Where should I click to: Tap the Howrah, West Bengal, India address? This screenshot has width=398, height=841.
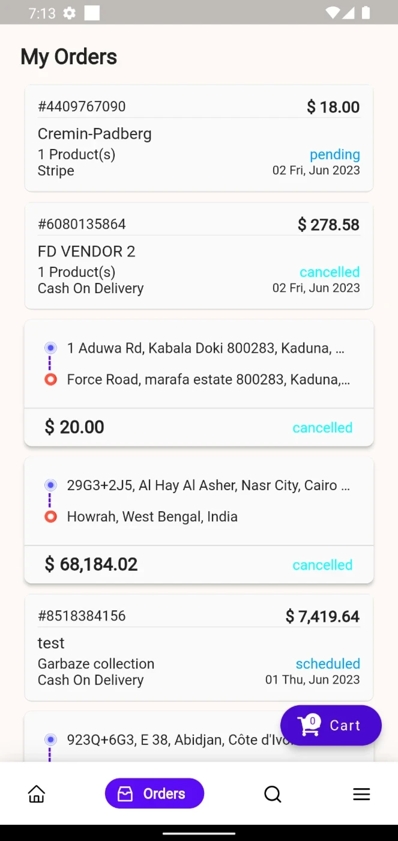152,517
